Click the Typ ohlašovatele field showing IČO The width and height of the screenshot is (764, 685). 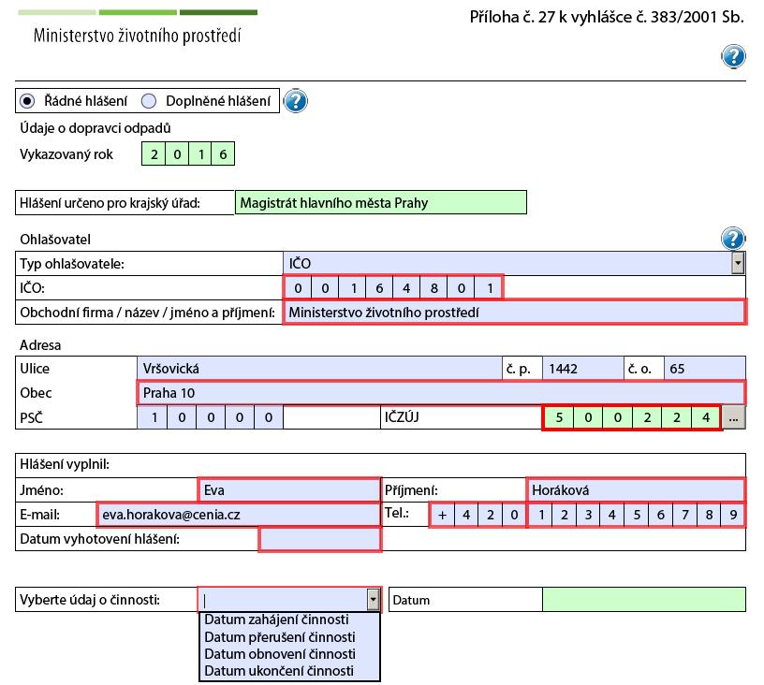507,263
